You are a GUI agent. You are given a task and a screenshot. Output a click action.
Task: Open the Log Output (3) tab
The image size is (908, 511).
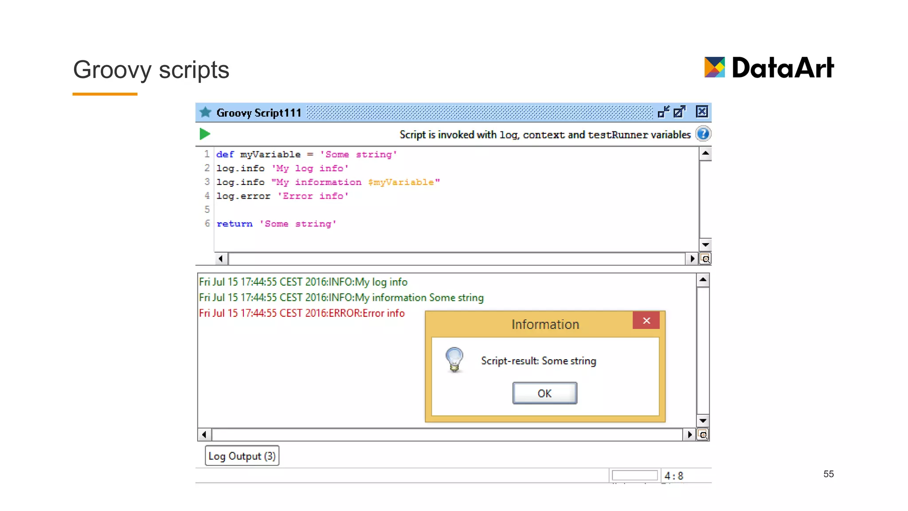242,456
